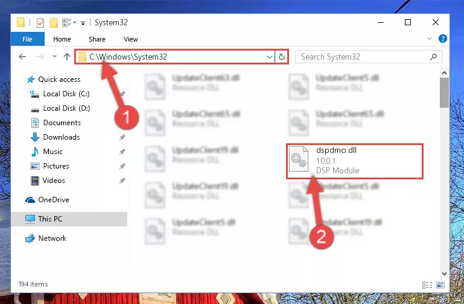The height and width of the screenshot is (304, 464).
Task: Click the Quick access star icon
Action: [31, 79]
